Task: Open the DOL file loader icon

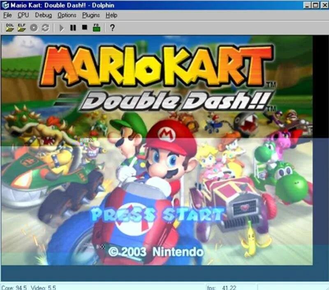Action: [10, 28]
